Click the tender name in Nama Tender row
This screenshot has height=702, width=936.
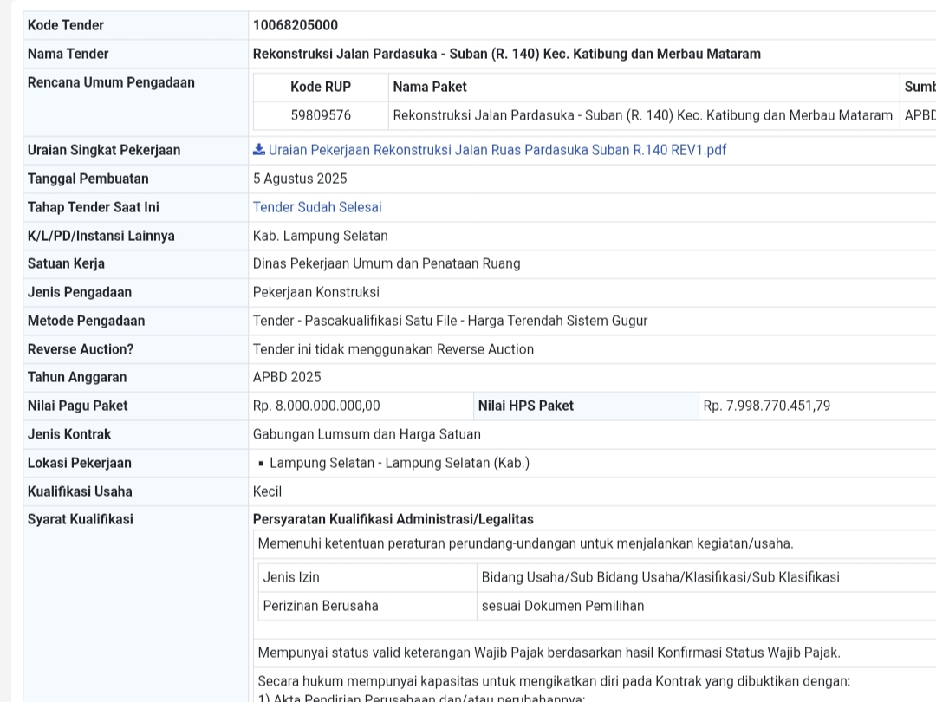(x=506, y=54)
